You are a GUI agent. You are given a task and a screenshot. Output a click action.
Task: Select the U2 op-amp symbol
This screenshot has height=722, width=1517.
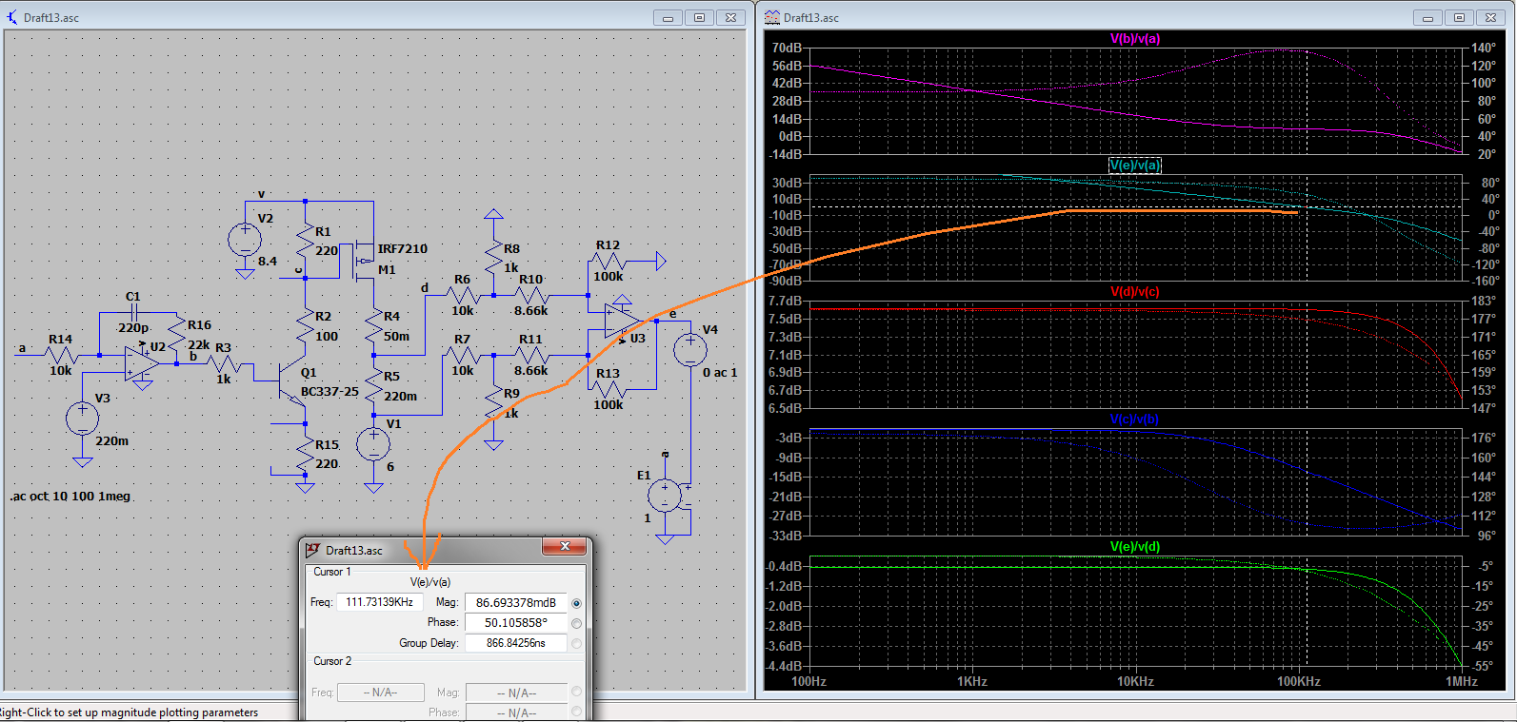(142, 362)
